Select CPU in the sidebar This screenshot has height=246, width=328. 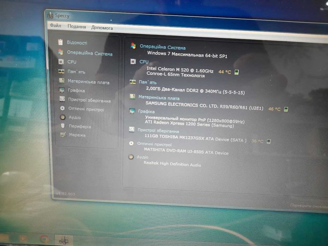tap(72, 62)
